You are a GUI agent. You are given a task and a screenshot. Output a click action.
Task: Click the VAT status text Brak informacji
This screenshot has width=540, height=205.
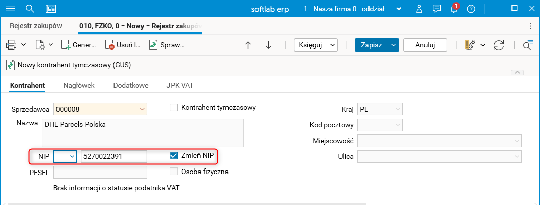point(117,188)
